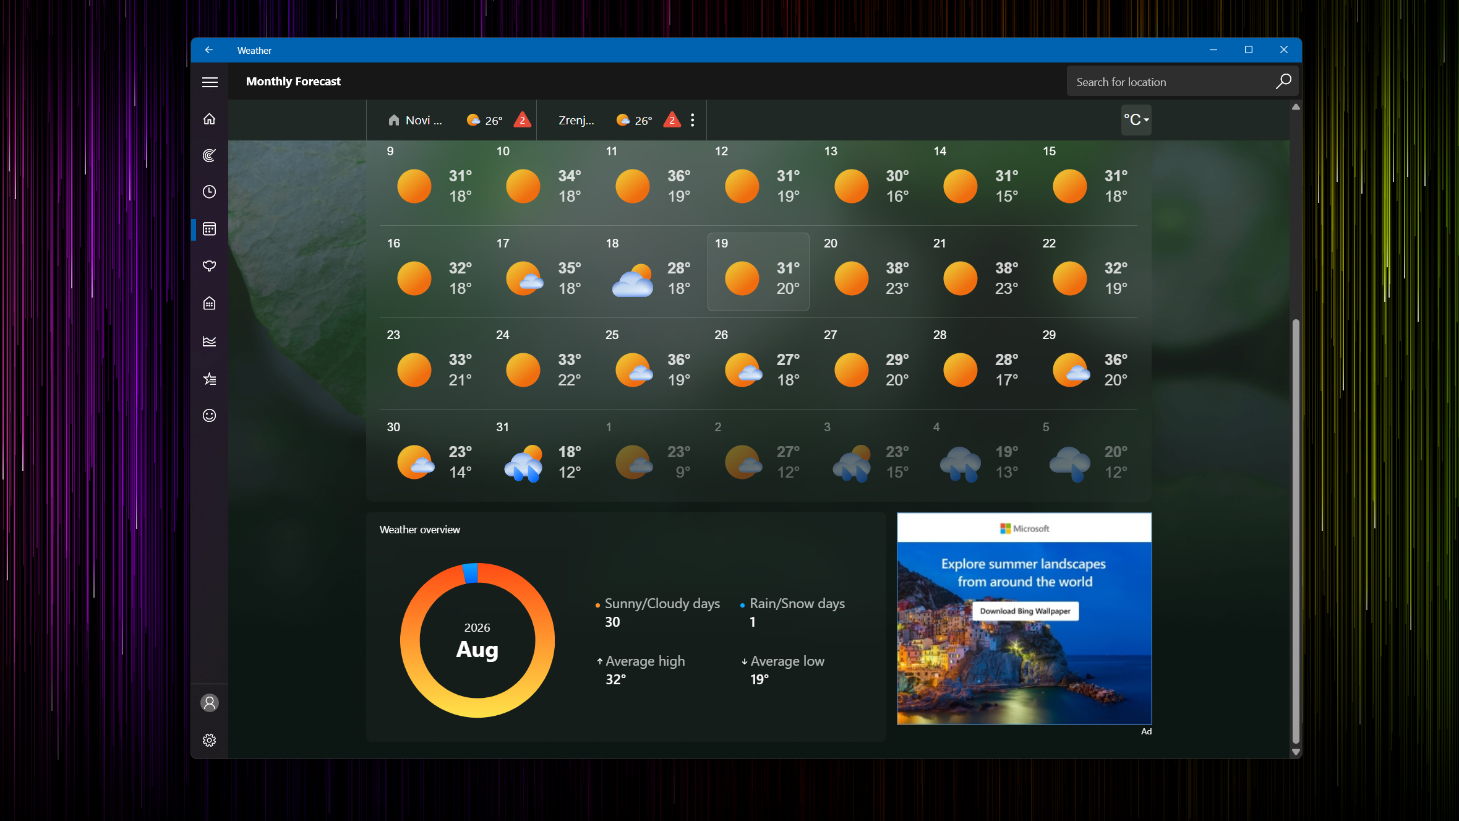Open the Hourly forecast clock icon
The image size is (1459, 821).
pyautogui.click(x=210, y=192)
